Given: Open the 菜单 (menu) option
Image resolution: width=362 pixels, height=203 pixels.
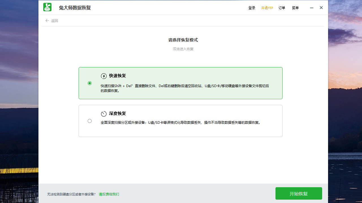Looking at the screenshot, I should [295, 8].
